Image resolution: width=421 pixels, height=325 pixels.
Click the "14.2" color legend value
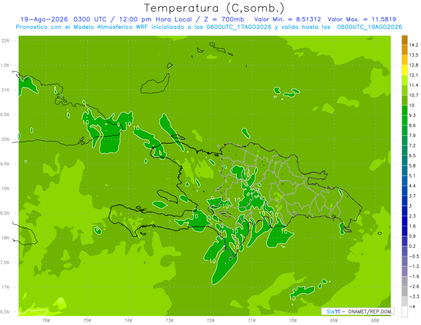pos(414,45)
